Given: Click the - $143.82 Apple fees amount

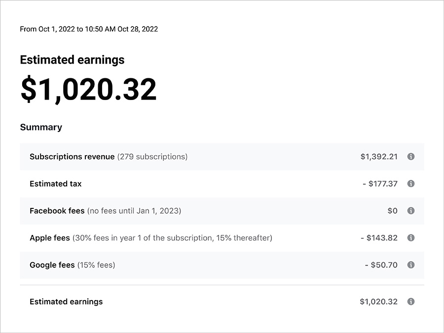Looking at the screenshot, I should 379,238.
